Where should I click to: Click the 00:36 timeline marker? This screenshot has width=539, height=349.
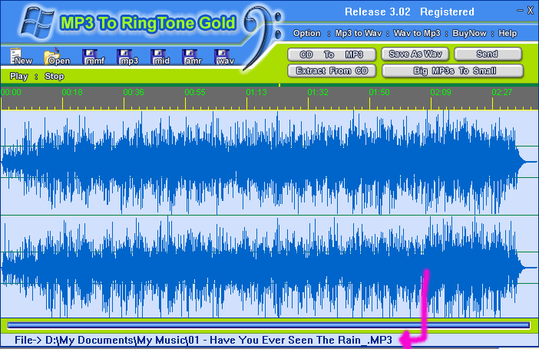point(134,92)
